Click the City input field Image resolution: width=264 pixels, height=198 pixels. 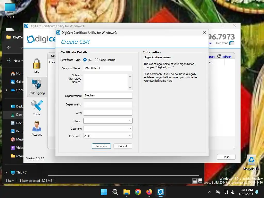point(108,113)
